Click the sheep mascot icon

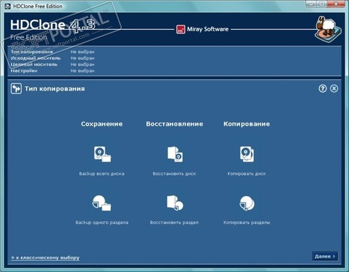[x=327, y=29]
